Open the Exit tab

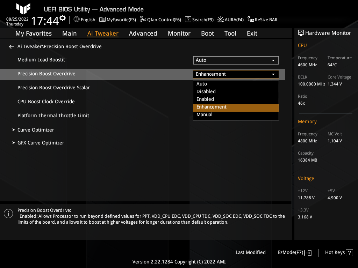(x=252, y=33)
